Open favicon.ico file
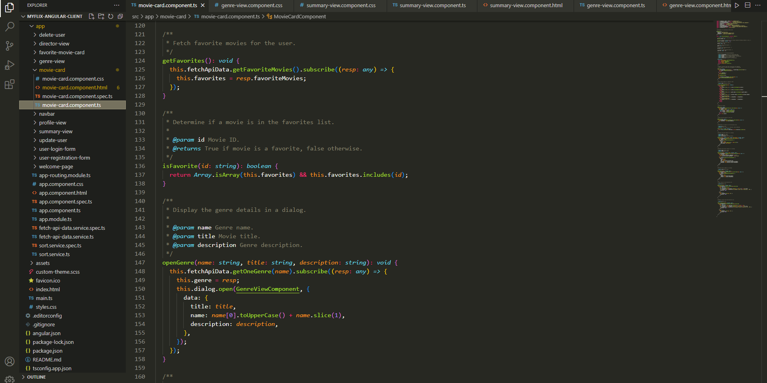This screenshot has width=767, height=383. tap(72, 280)
